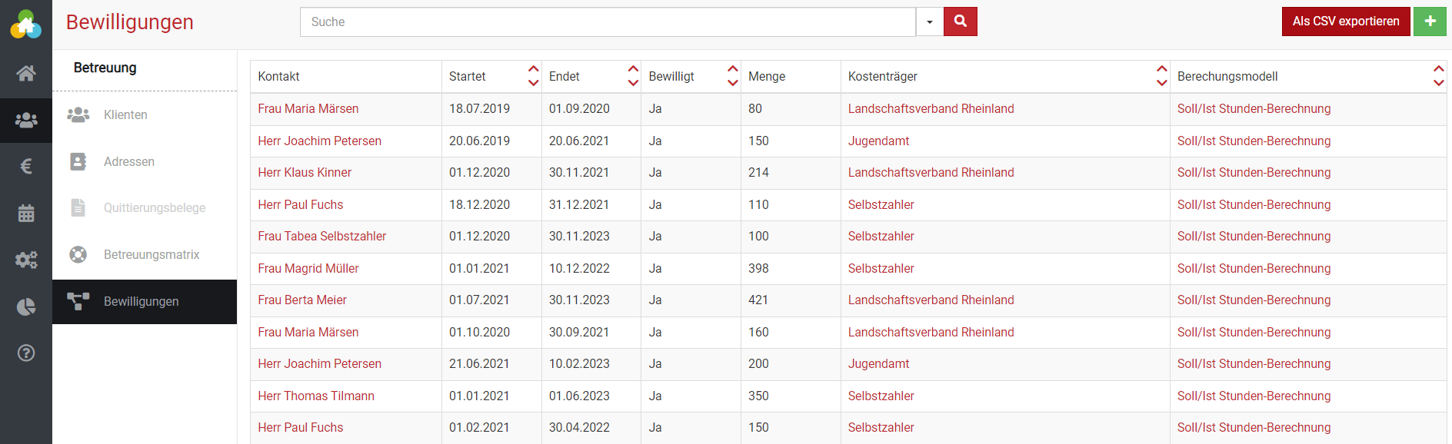Open contact Herr Klaus Kinner

coord(305,173)
